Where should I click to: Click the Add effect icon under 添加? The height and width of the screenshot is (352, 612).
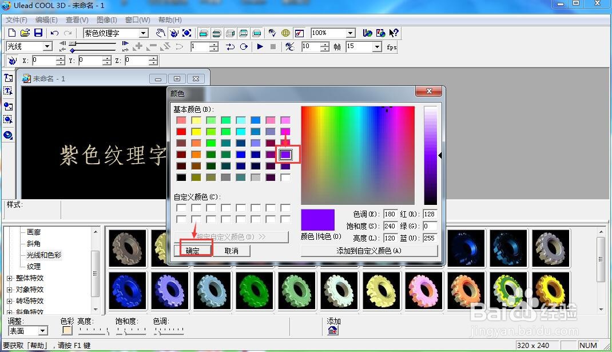pos(332,331)
